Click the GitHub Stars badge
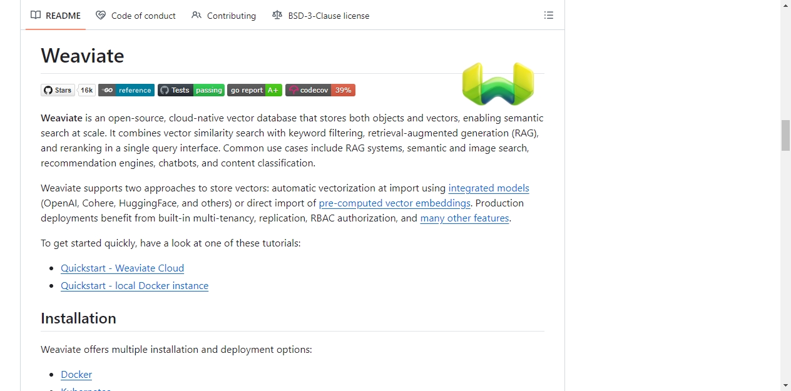791x391 pixels. [58, 90]
